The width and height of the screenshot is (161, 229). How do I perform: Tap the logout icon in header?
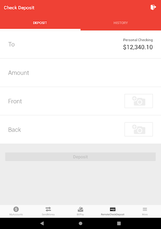(153, 7)
